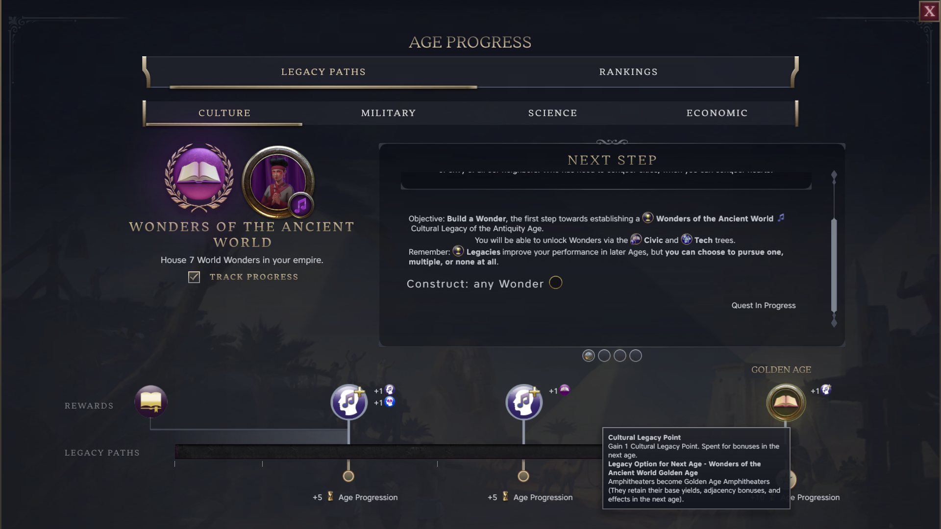
Task: Select the first music note milestone reward icon
Action: 349,402
